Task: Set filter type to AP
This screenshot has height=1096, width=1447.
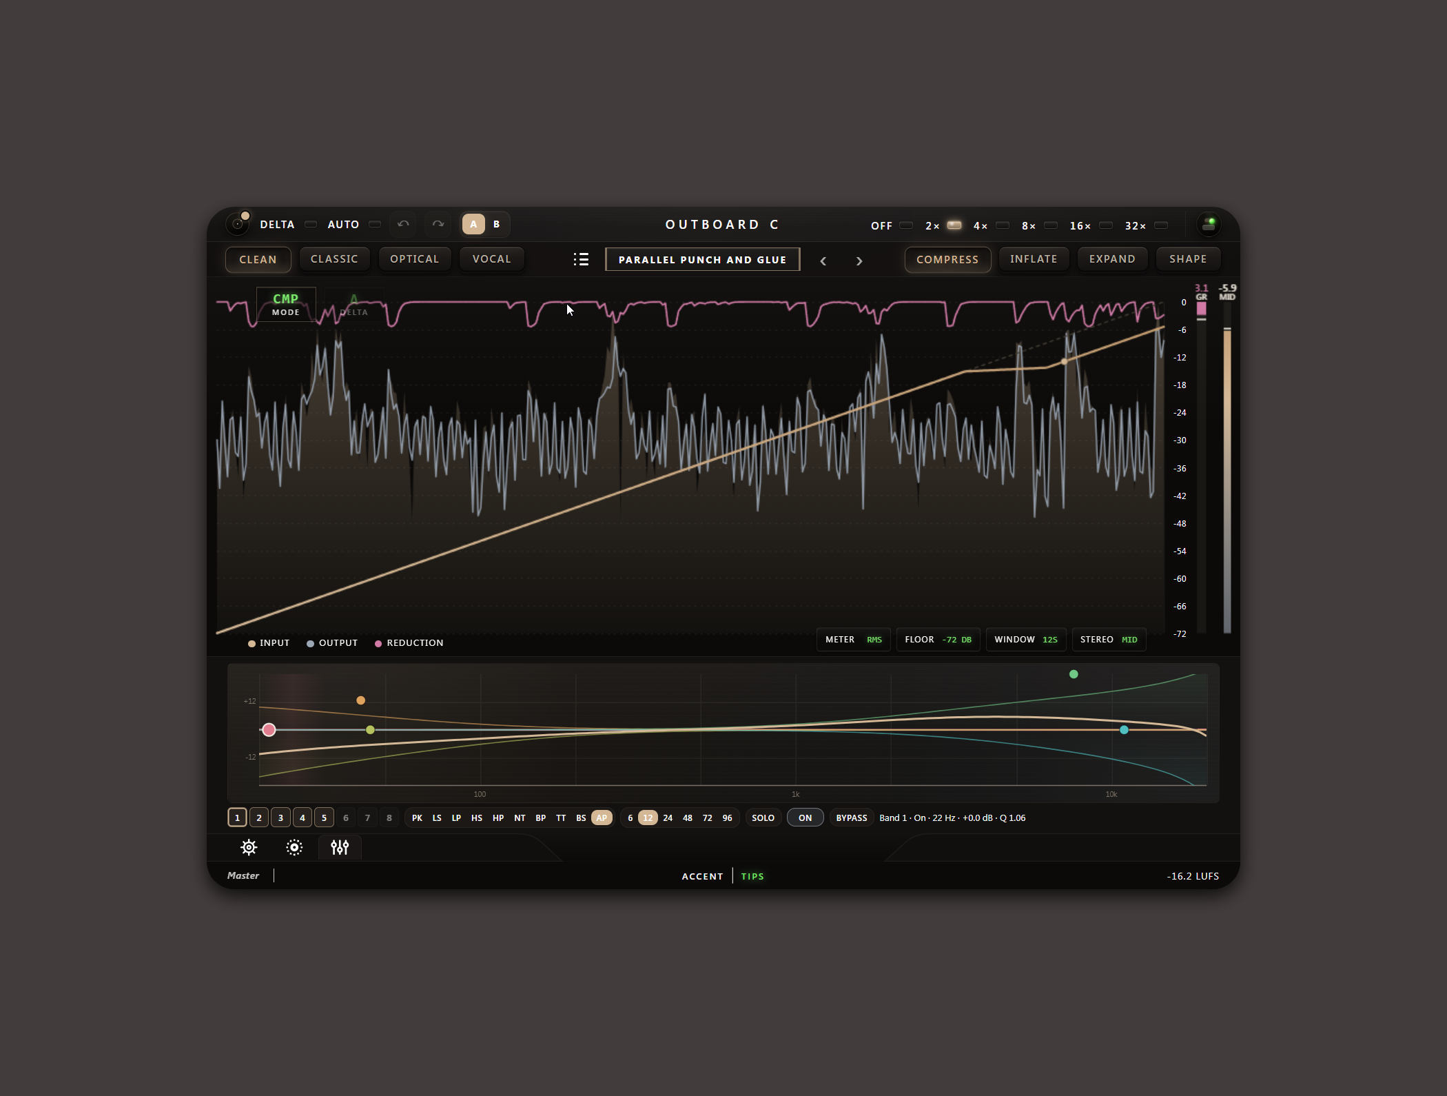Action: [x=602, y=818]
